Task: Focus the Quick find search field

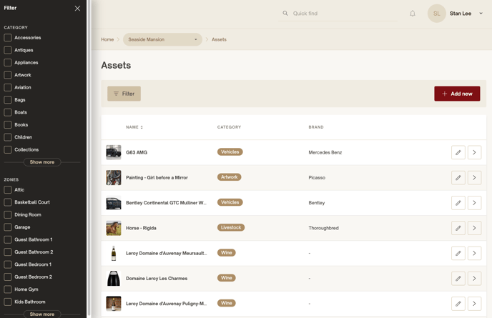Action: click(338, 14)
